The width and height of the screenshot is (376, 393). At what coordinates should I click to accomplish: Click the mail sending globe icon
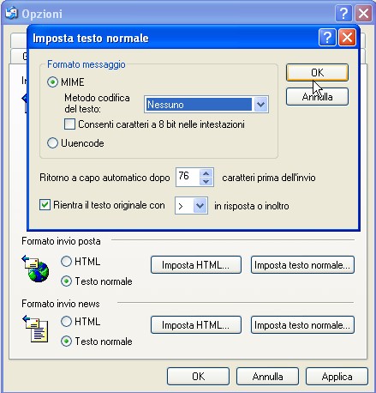pos(36,269)
